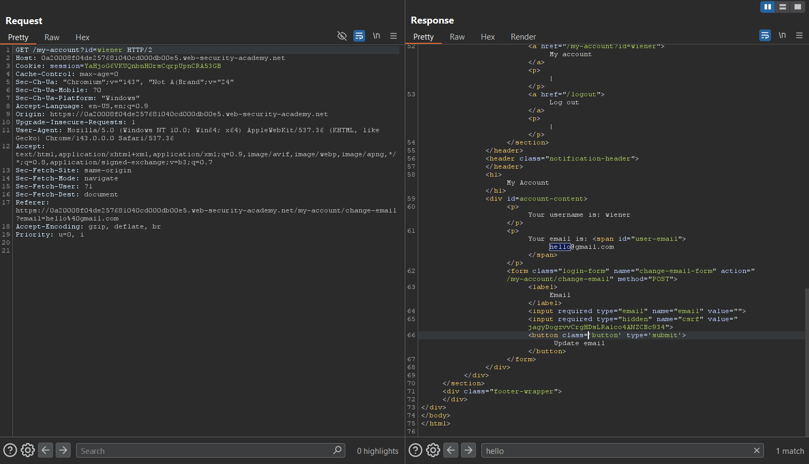The height and width of the screenshot is (464, 809).
Task: Click the div id=account-content line
Action: pos(536,199)
